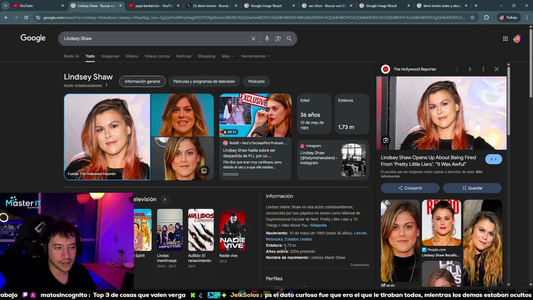The height and width of the screenshot is (300, 533).
Task: Reload the current page
Action: [26, 17]
